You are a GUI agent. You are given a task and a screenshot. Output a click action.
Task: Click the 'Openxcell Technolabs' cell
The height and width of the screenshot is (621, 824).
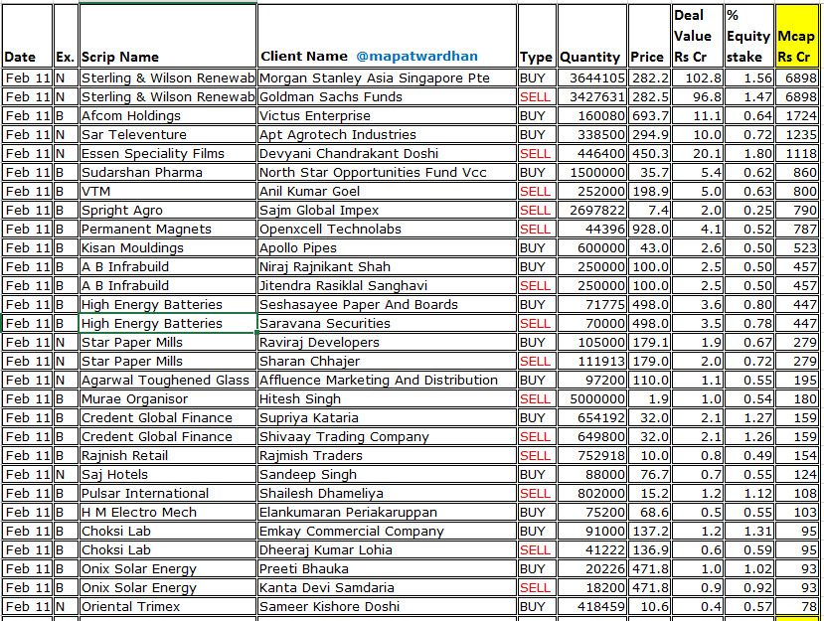point(388,230)
